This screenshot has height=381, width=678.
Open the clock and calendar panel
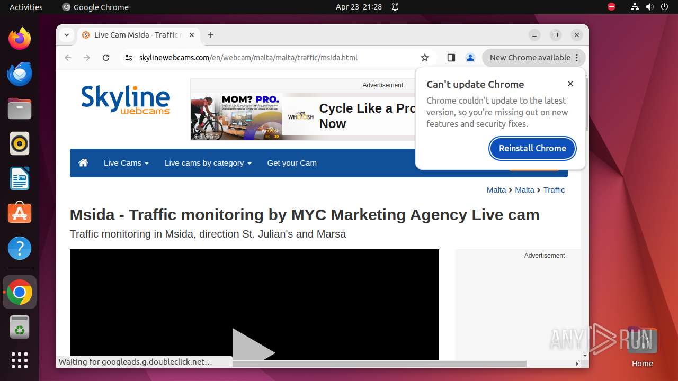click(x=359, y=7)
